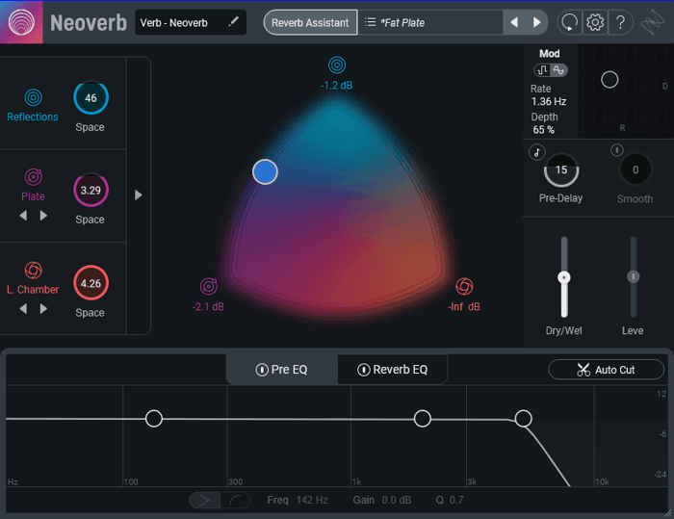Click the Reflections Space knob showing 46
Screen dimensions: 674x519
(x=91, y=97)
